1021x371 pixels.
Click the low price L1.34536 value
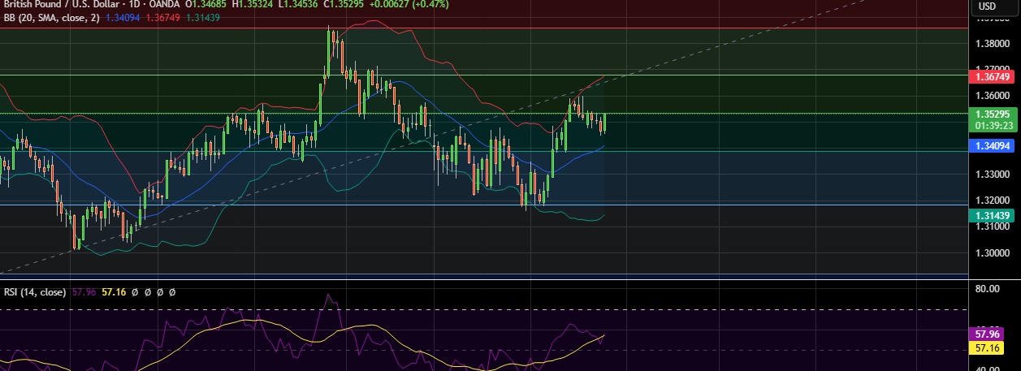tap(299, 4)
